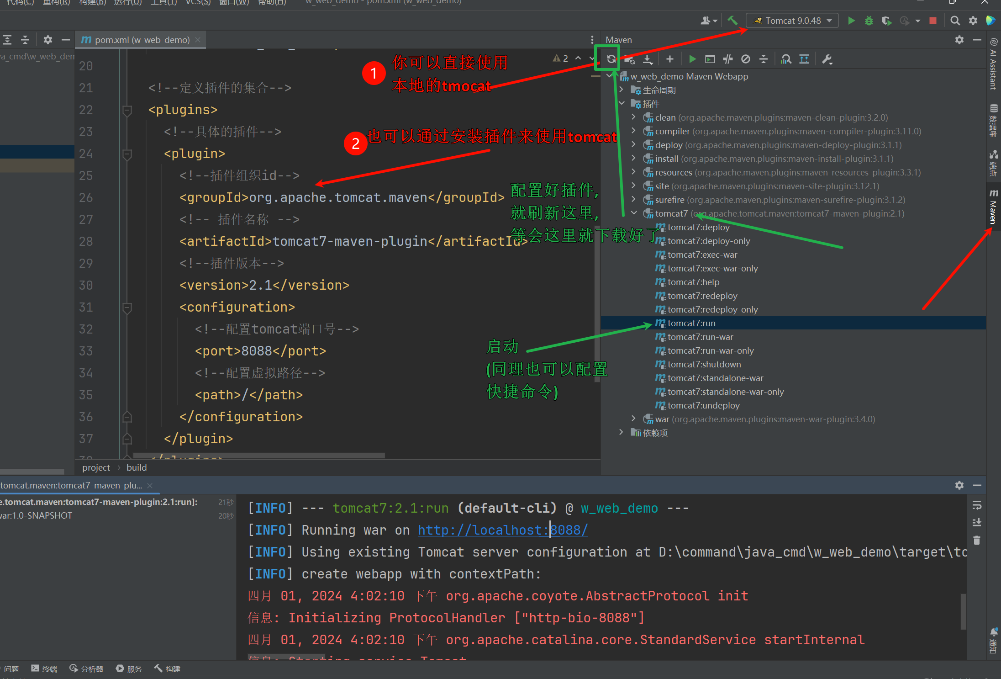Viewport: 1001px width, 679px height.
Task: Open the Tomcat 9.0.48 run configuration dropdown
Action: coord(793,21)
